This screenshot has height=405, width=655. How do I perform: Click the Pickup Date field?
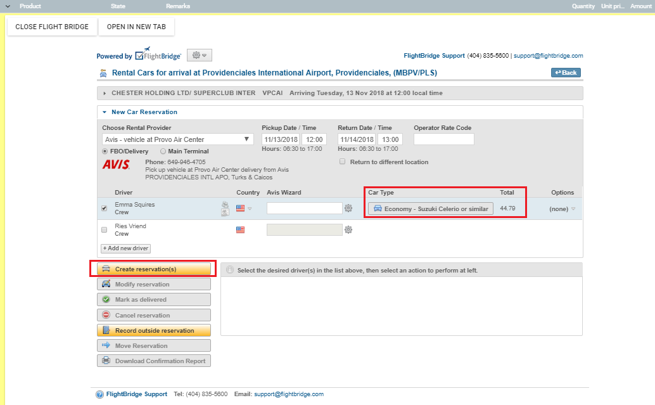pyautogui.click(x=281, y=139)
